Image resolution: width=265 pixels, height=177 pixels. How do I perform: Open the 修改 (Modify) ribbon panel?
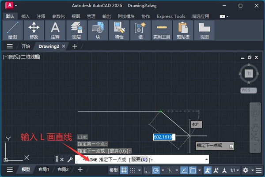pyautogui.click(x=34, y=30)
